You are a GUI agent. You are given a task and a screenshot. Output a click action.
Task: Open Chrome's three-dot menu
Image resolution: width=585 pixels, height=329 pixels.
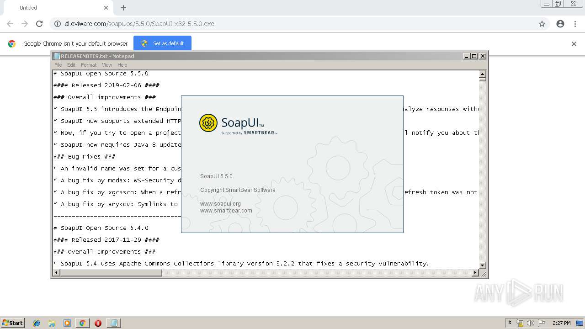(x=575, y=24)
